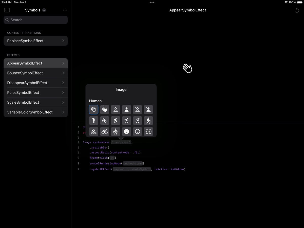This screenshot has height=228, width=304.
Task: Click the battery indicator
Action: pyautogui.click(x=299, y=2)
